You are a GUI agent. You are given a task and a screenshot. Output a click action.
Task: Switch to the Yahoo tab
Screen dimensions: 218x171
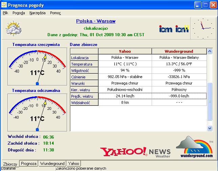[x=73, y=164]
